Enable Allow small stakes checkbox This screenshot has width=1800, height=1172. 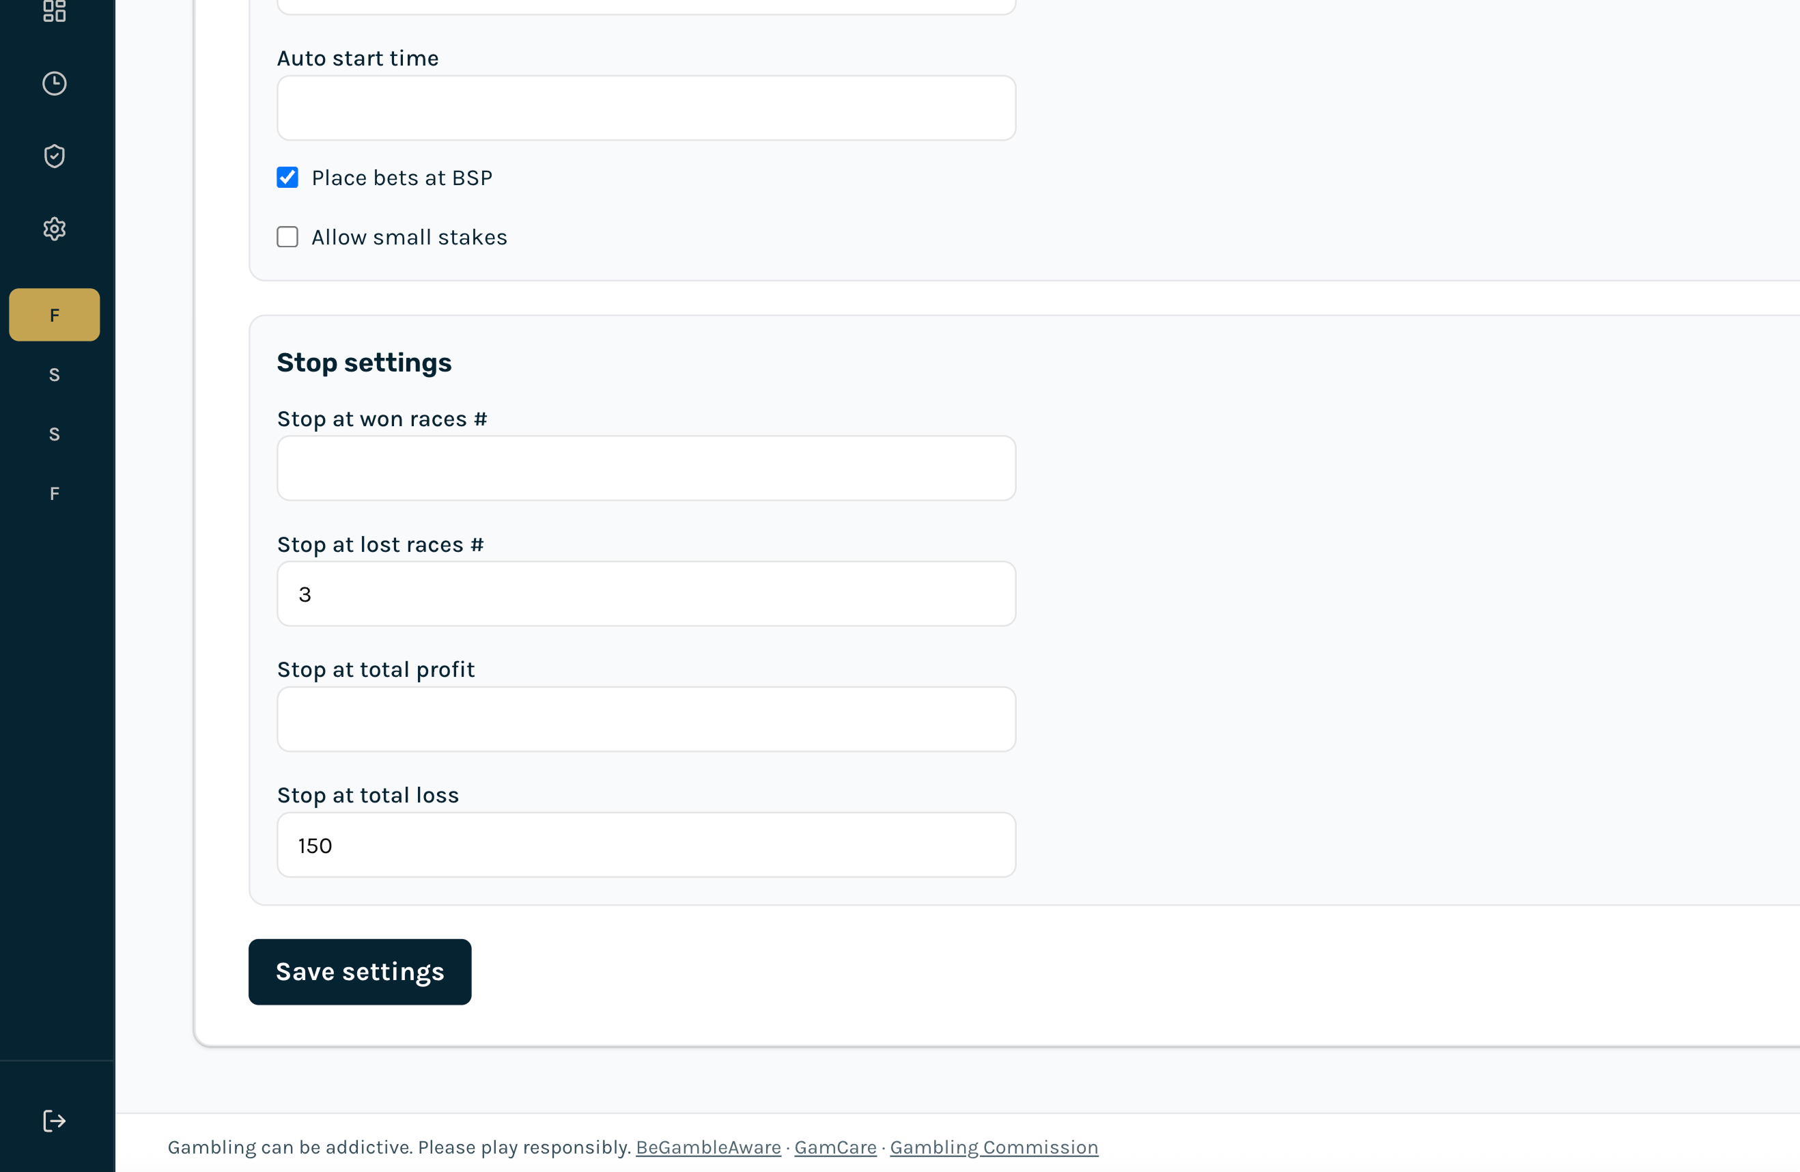287,237
